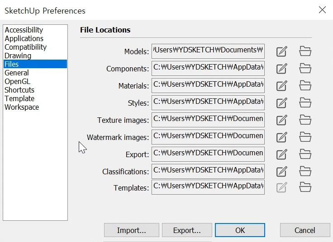
Task: Edit the Models path with pencil icon
Action: pyautogui.click(x=281, y=51)
